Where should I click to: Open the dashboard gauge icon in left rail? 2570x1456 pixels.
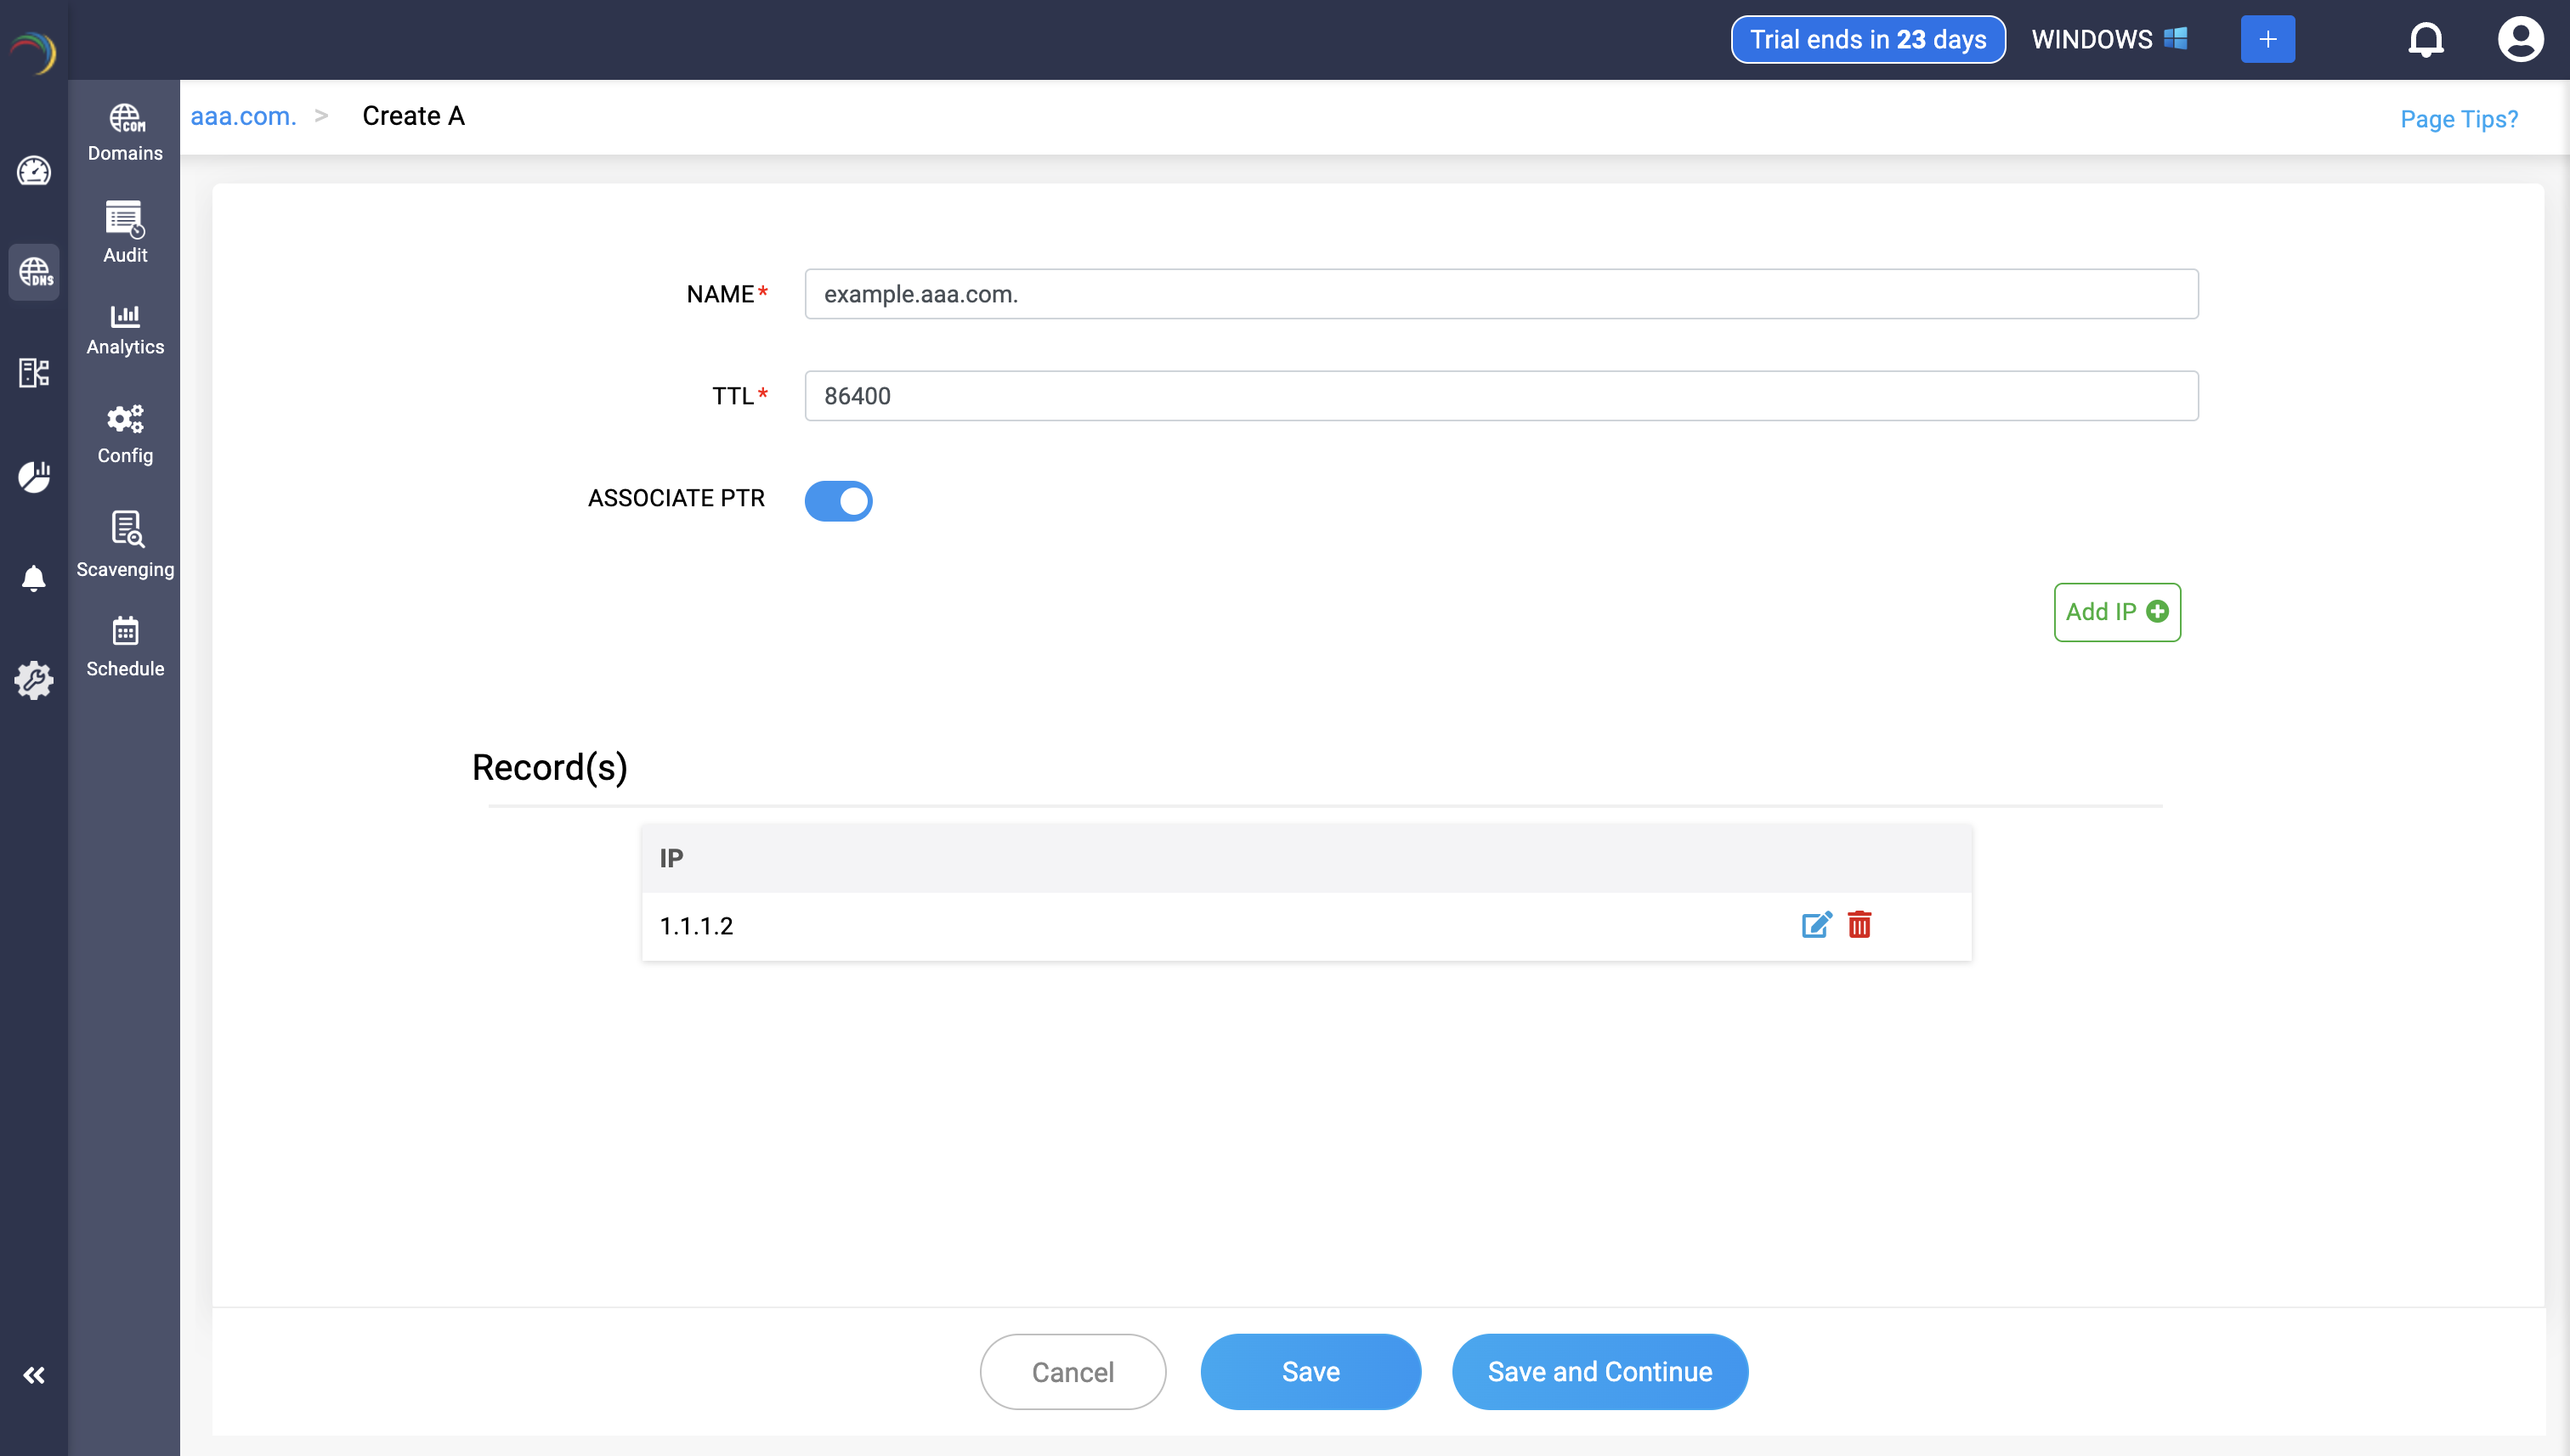34,171
